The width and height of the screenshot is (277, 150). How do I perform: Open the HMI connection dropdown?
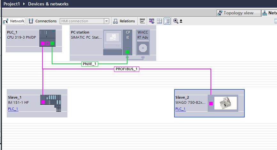pyautogui.click(x=106, y=21)
